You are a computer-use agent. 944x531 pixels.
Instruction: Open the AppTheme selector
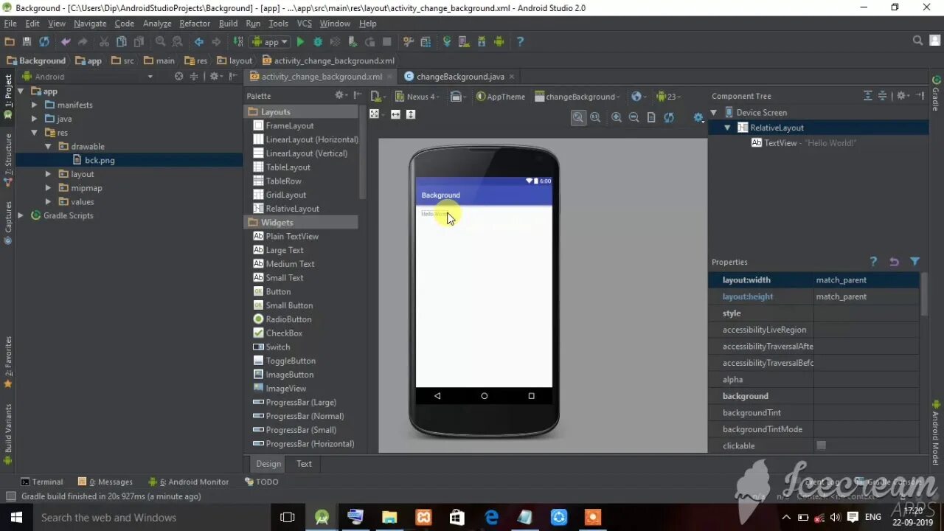tap(501, 97)
